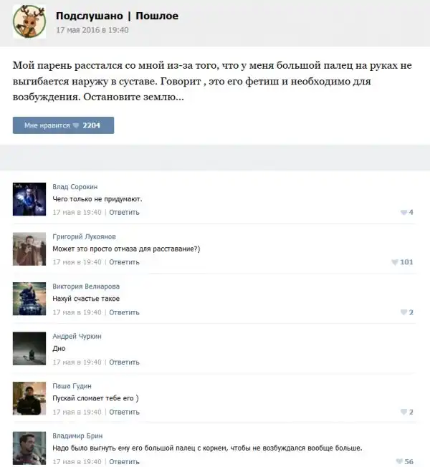Click heart on Паша Гудин's comment
This screenshot has height=467, width=430.
coord(403,412)
